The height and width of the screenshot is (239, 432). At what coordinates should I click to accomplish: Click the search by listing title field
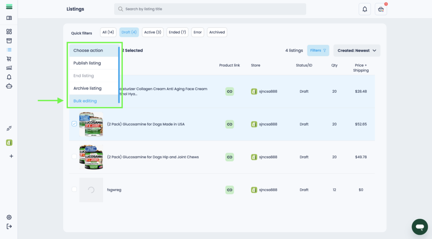click(210, 9)
